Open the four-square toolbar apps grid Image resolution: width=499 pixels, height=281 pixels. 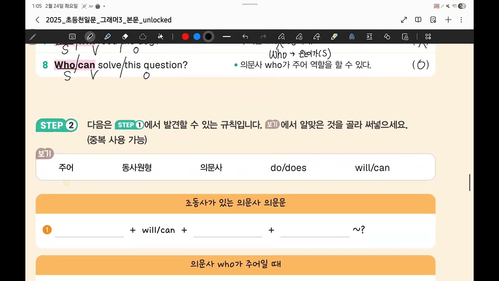pos(428,37)
